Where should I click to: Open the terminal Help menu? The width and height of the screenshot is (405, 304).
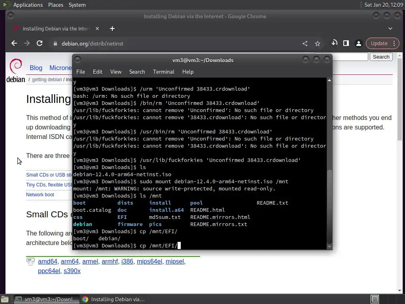188,72
